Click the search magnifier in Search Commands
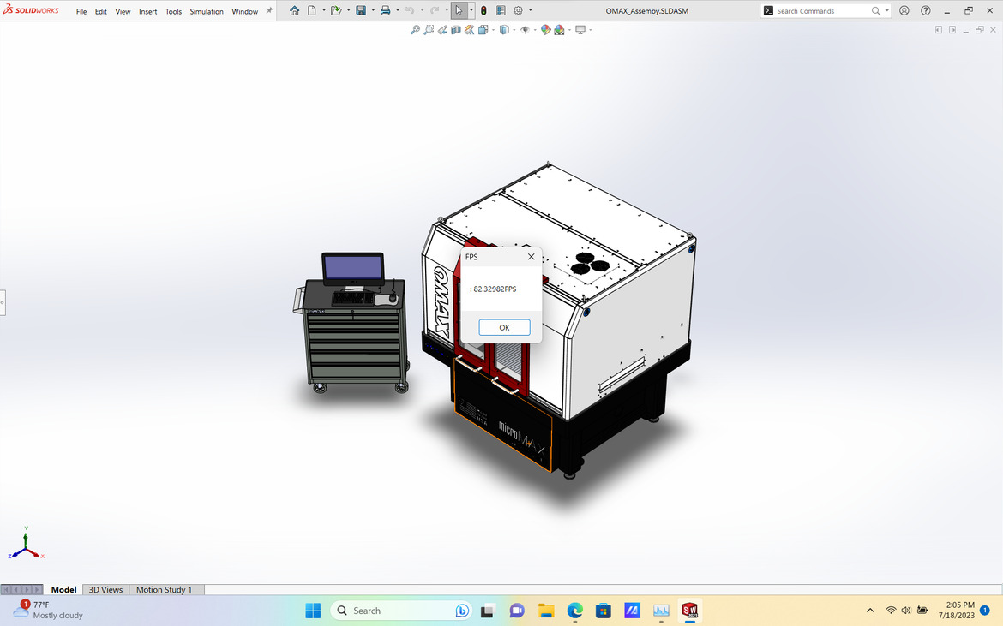This screenshot has height=626, width=1003. coord(876,11)
